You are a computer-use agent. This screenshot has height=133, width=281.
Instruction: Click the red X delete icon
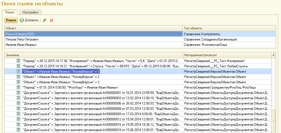tap(51, 20)
